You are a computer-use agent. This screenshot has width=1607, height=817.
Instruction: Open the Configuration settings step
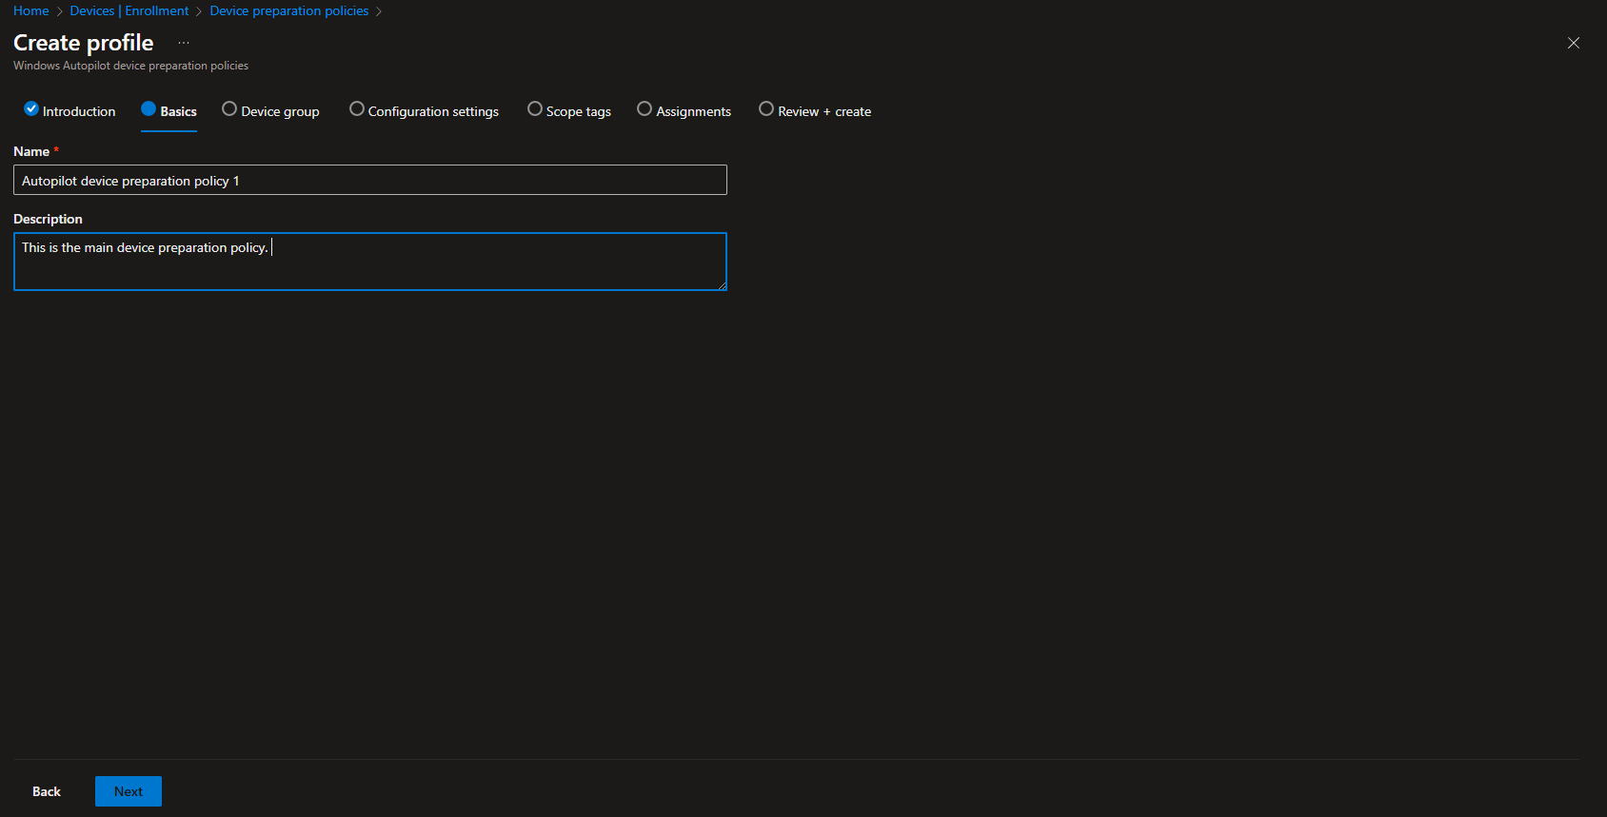point(424,111)
